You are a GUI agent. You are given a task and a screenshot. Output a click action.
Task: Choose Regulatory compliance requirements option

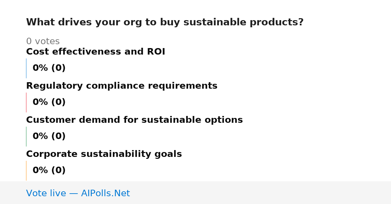[x=122, y=86]
